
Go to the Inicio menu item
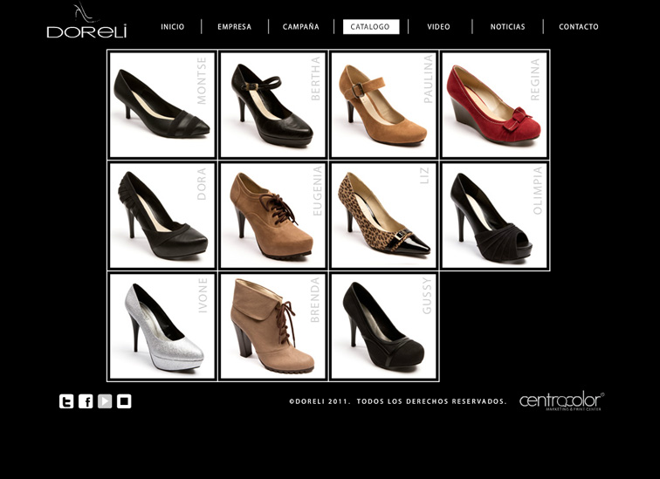coord(173,27)
